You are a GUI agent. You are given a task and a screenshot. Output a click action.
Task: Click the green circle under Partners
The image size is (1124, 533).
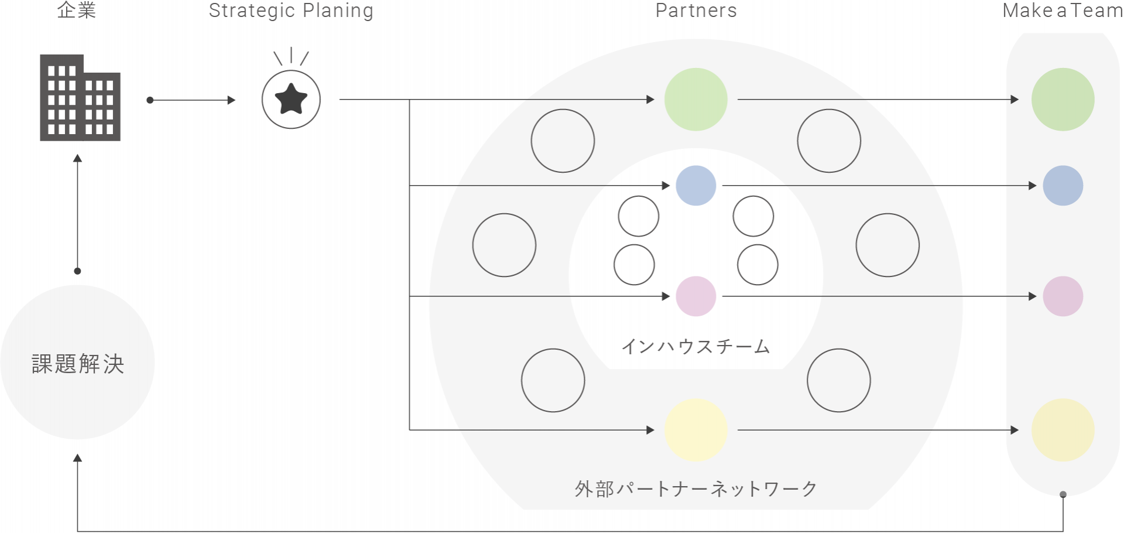(696, 99)
